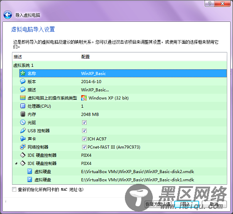This screenshot has width=233, height=214.
Task: Select the CPU count value 1
Action: click(x=82, y=106)
